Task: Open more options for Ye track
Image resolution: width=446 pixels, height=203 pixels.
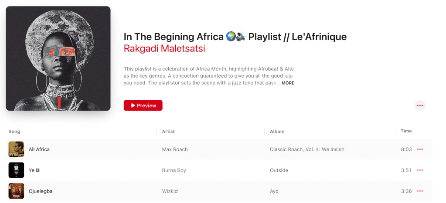Action: click(x=420, y=170)
